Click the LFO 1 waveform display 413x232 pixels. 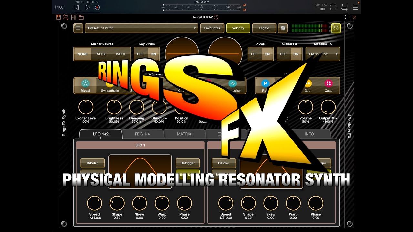tap(140, 171)
